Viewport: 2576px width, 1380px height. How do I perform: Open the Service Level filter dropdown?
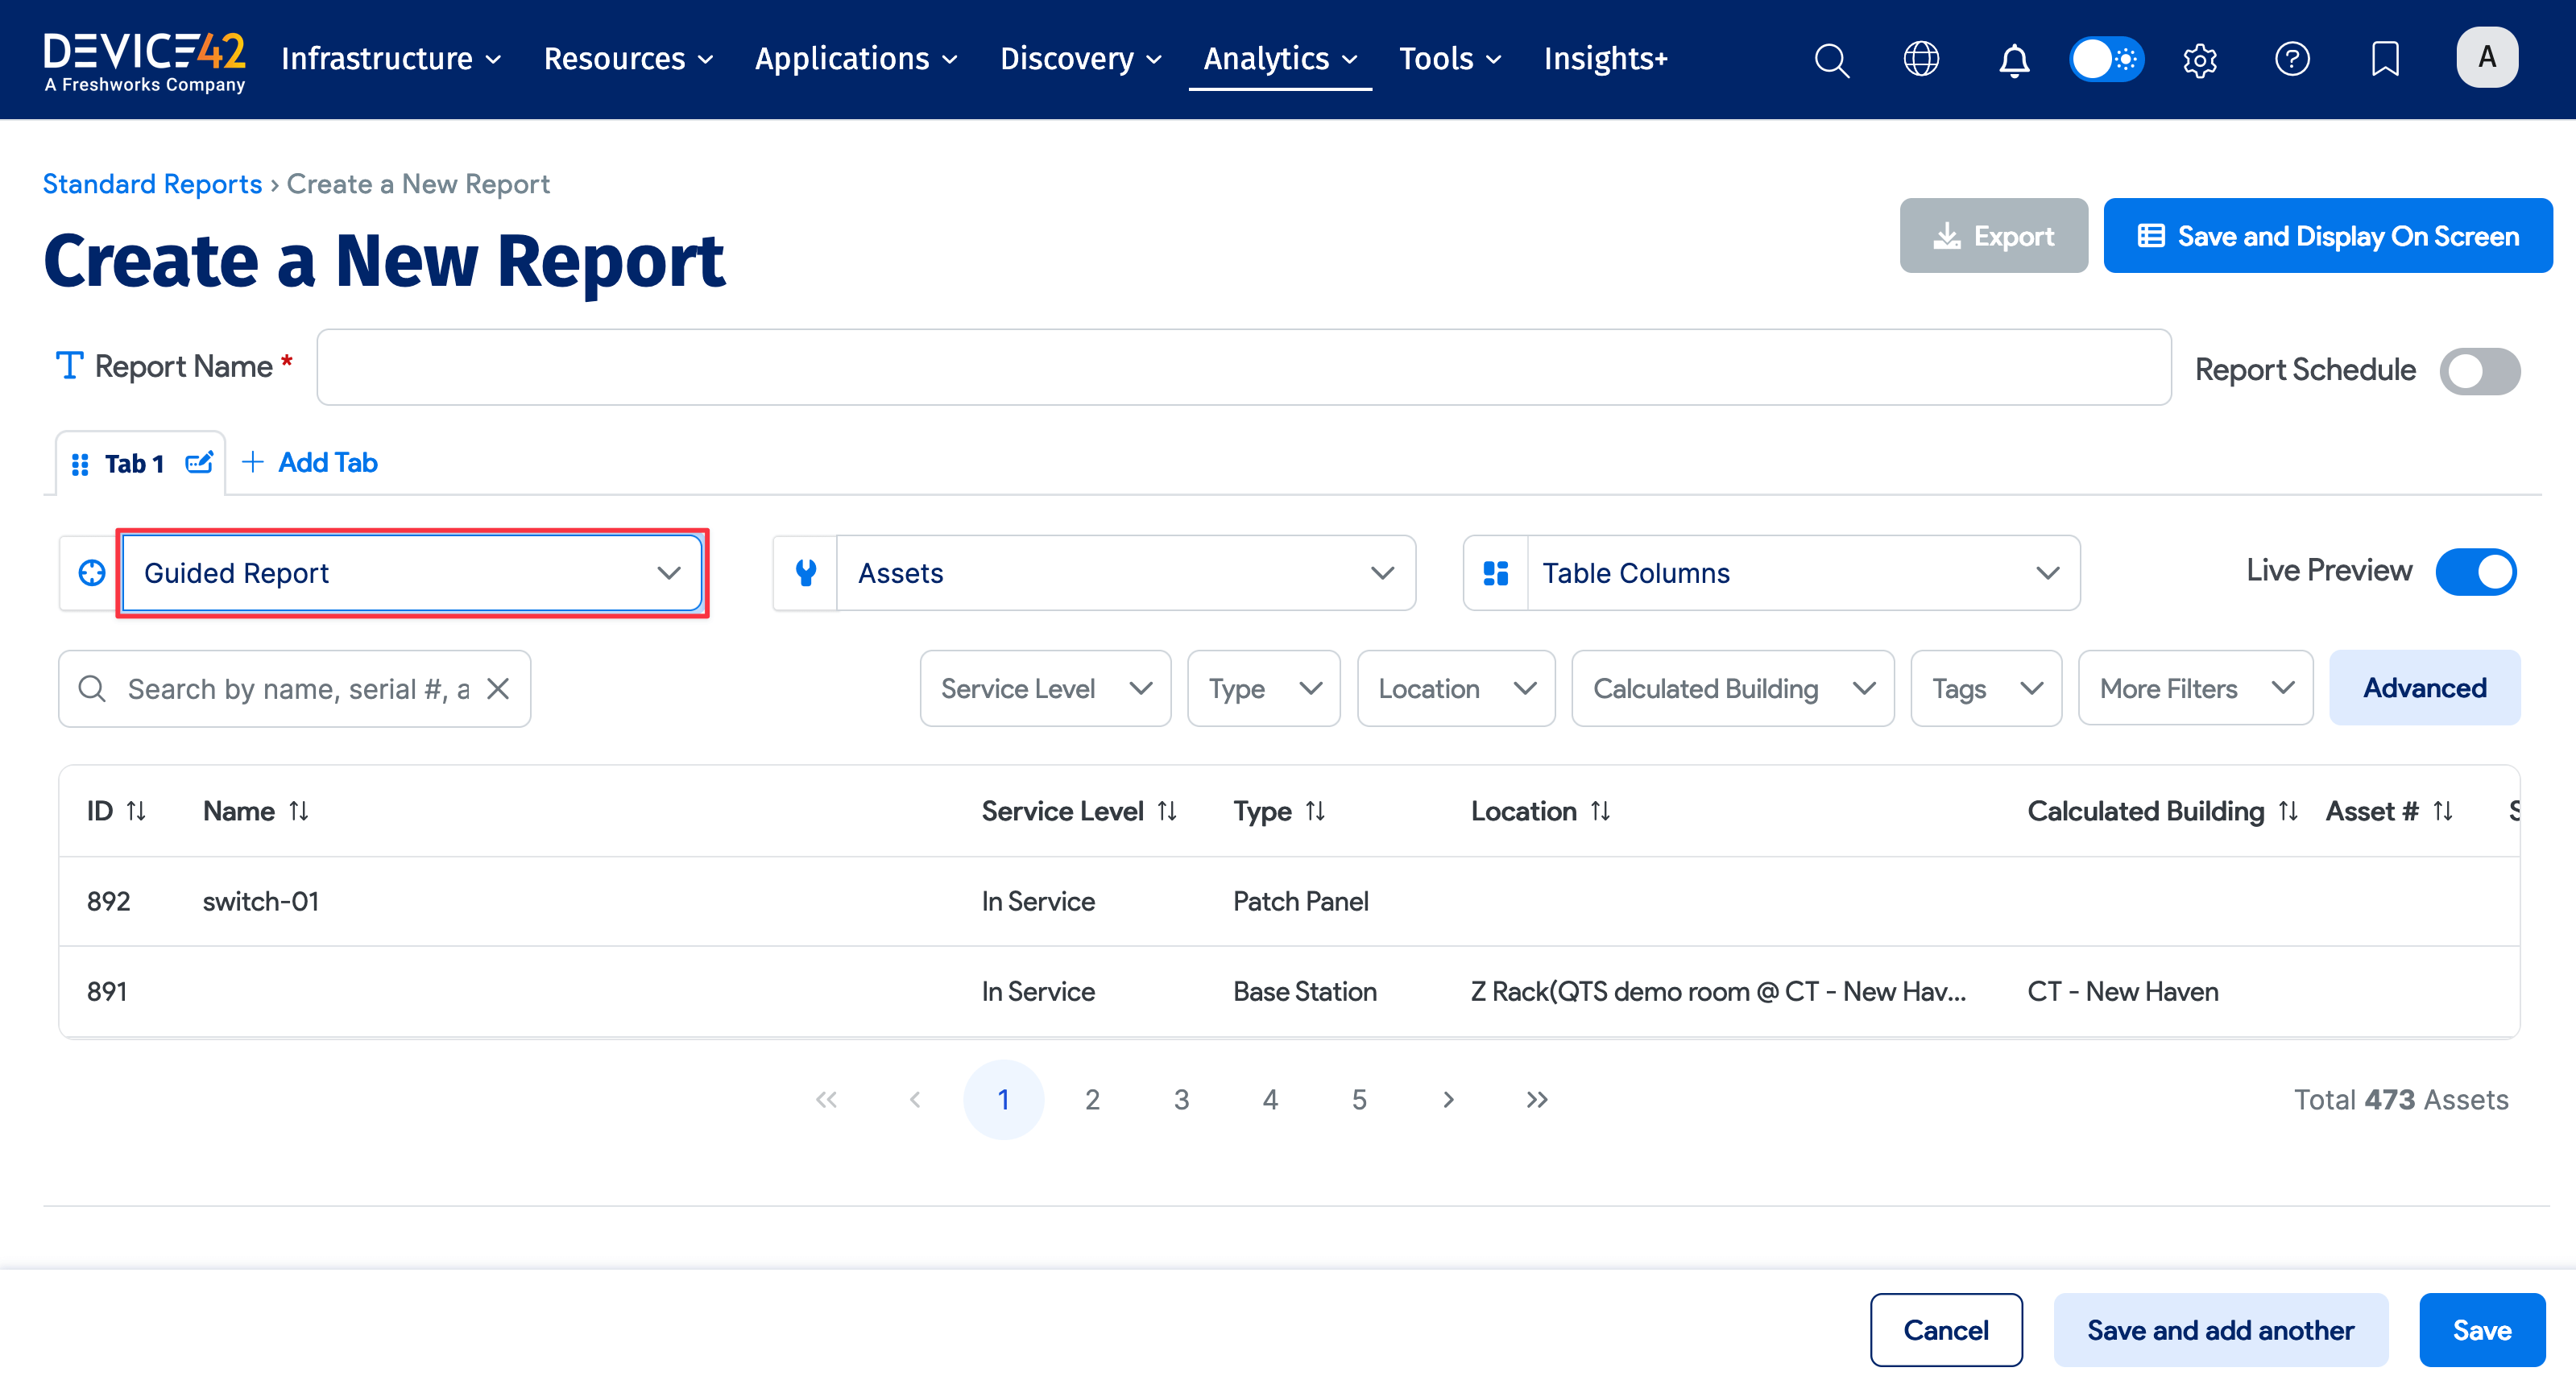click(x=1045, y=688)
